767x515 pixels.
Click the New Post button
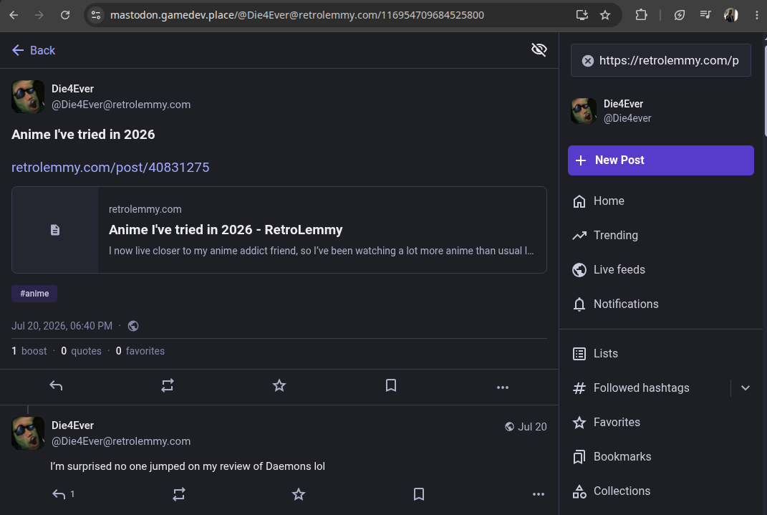click(x=660, y=160)
